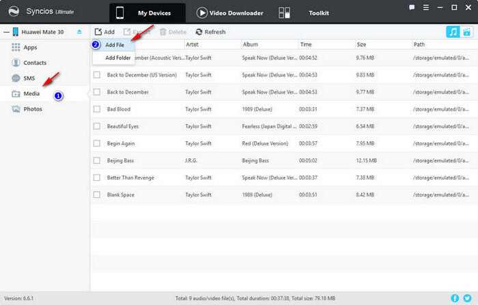Select the Blank Space song title
The height and width of the screenshot is (305, 478).
[x=120, y=194]
